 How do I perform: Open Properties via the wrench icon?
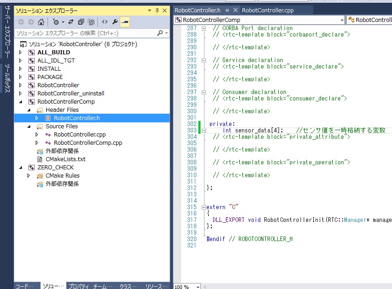(115, 22)
